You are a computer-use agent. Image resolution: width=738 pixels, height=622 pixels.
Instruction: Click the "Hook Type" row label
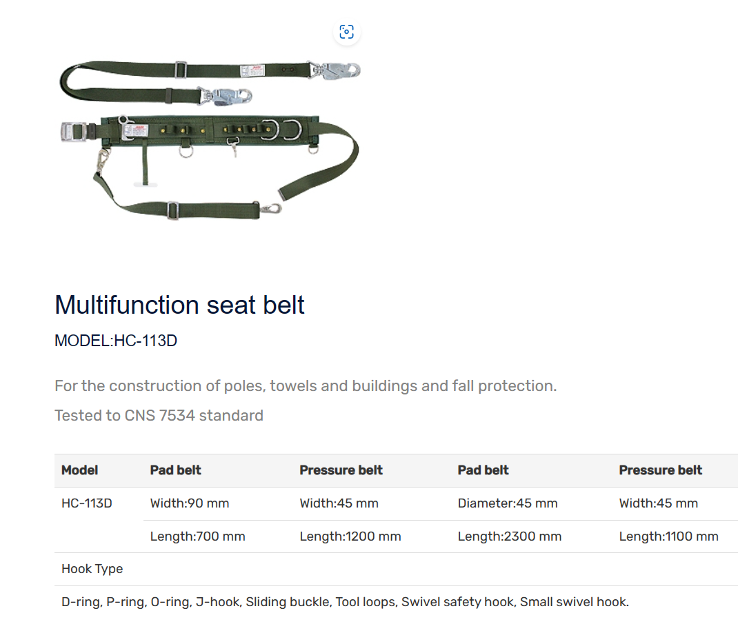[92, 569]
